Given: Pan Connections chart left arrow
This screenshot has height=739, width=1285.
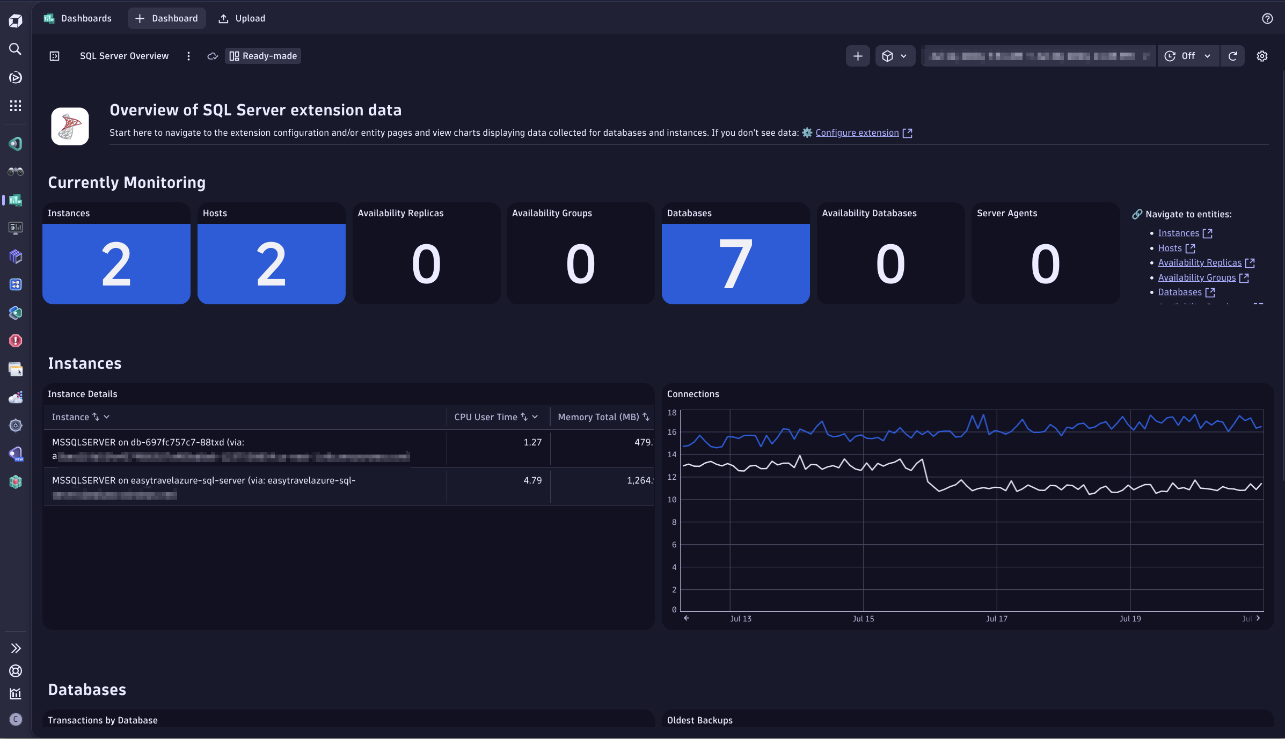Looking at the screenshot, I should click(686, 618).
